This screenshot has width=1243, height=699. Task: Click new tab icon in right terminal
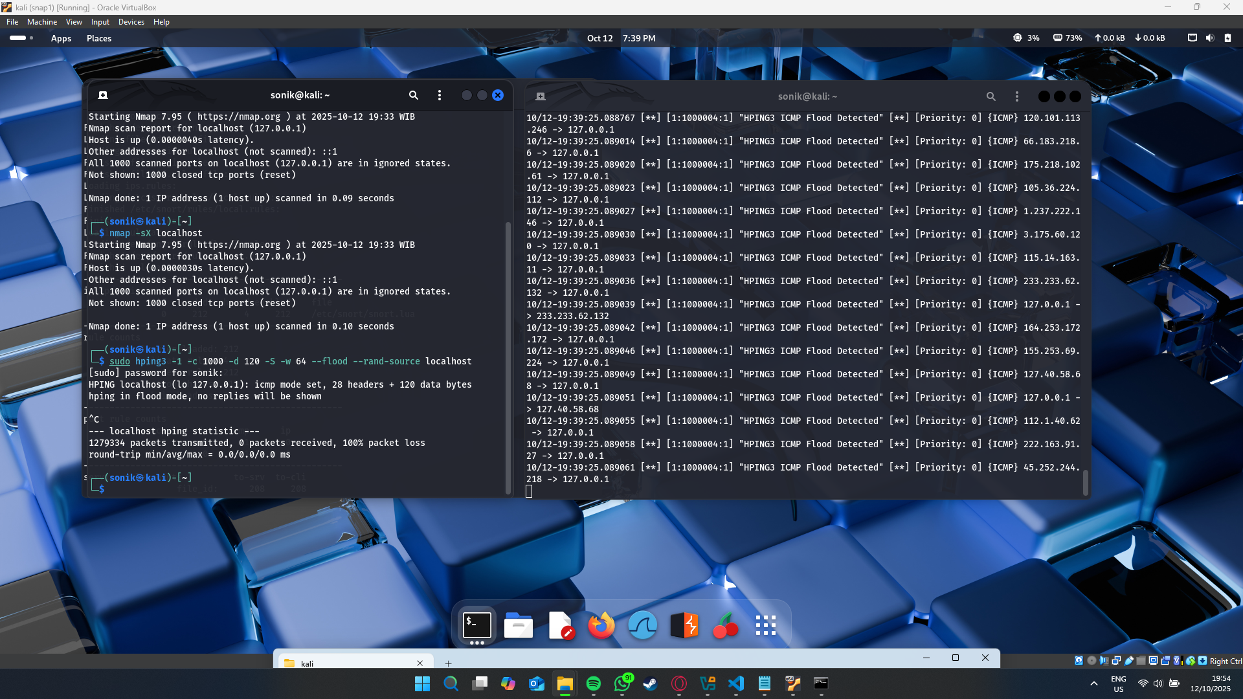pos(541,96)
